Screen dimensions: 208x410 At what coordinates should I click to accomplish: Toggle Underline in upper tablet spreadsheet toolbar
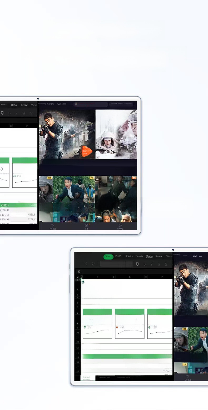click(x=24, y=113)
